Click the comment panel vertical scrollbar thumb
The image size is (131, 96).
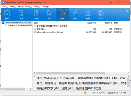point(128,82)
